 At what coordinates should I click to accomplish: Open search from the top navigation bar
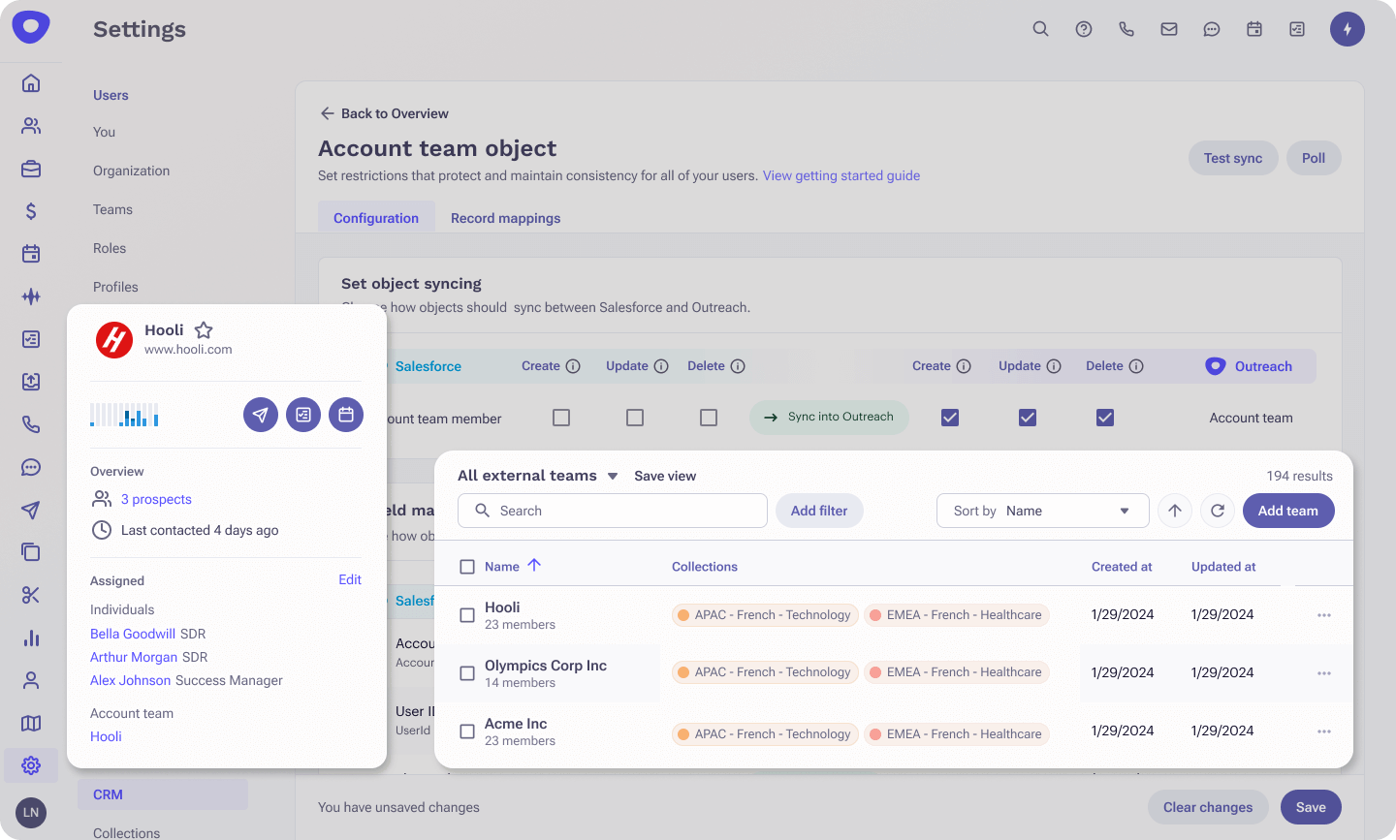1040,29
